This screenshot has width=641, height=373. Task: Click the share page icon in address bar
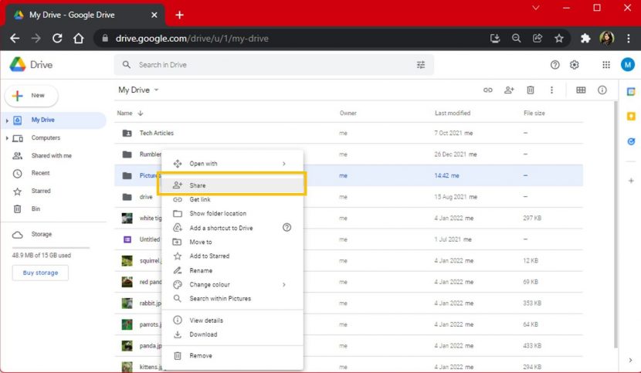coord(538,39)
